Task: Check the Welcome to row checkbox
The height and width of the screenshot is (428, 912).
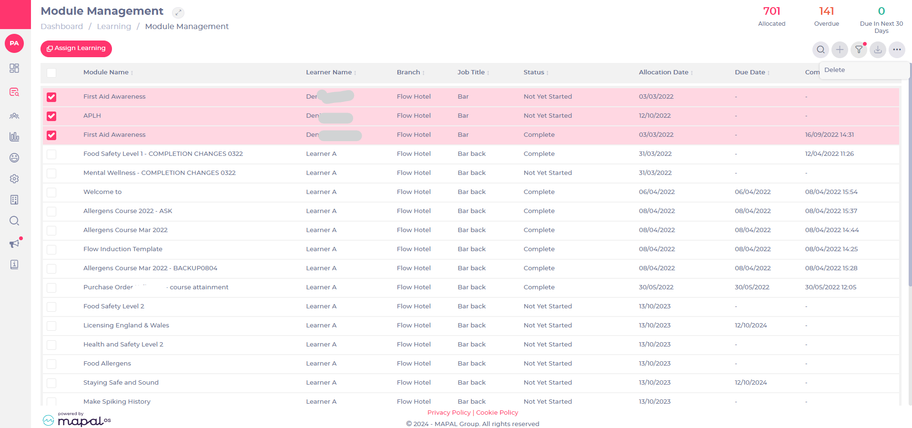Action: [x=51, y=193]
